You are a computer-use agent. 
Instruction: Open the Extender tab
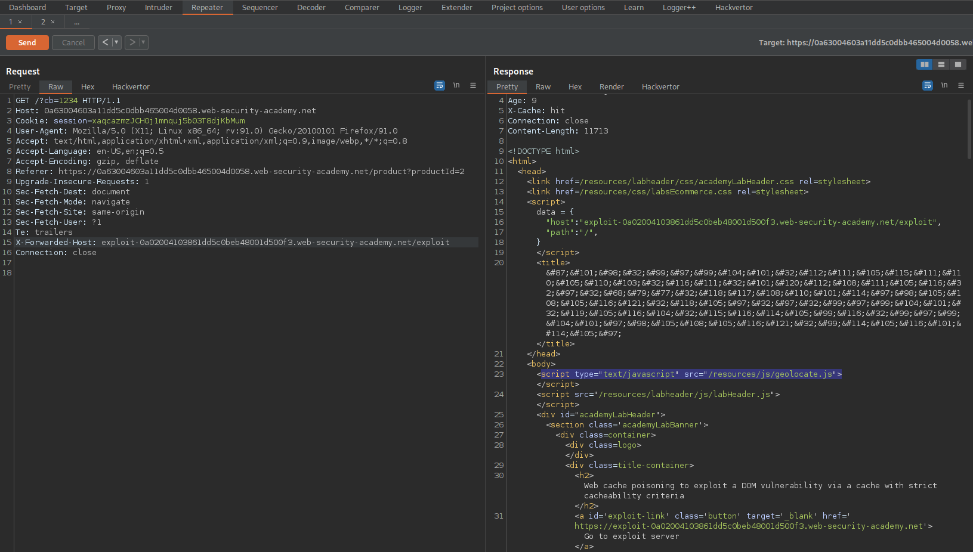point(457,7)
